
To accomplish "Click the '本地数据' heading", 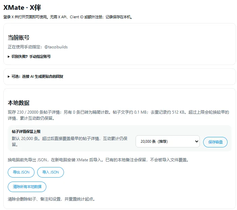I will click(19, 103).
